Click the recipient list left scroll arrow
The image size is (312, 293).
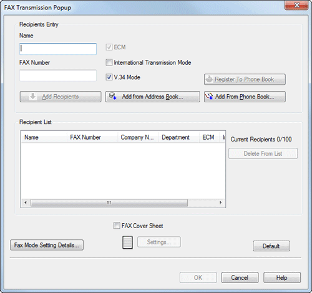(x=26, y=203)
